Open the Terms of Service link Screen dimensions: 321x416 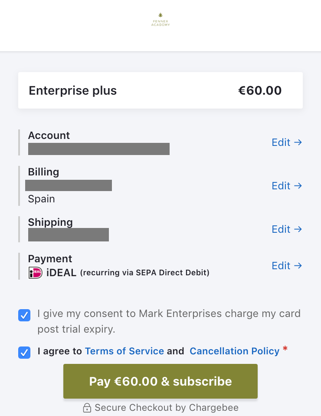[x=124, y=351]
